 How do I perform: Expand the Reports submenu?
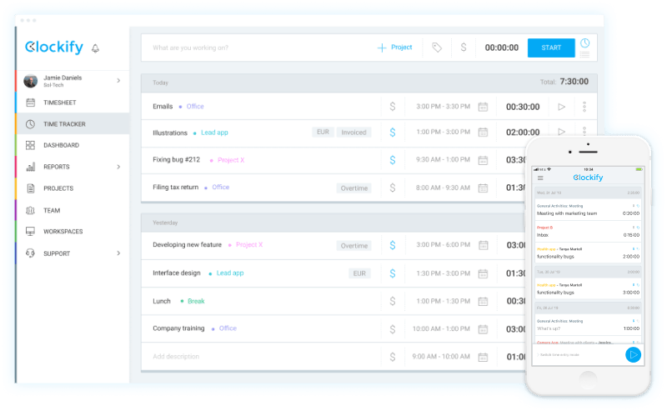coord(118,167)
